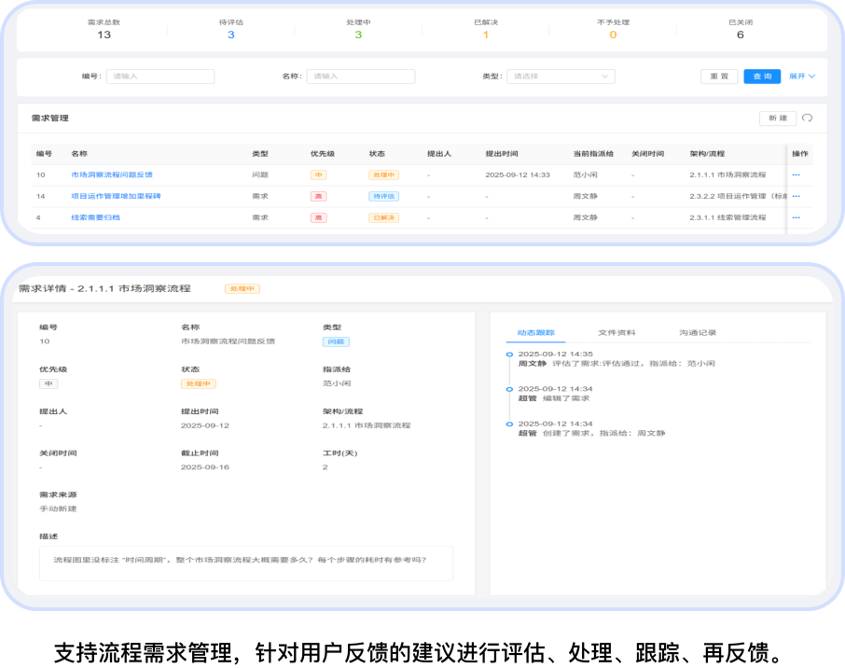Switch to the 沟通记录 tab
This screenshot has width=845, height=668.
pos(698,332)
